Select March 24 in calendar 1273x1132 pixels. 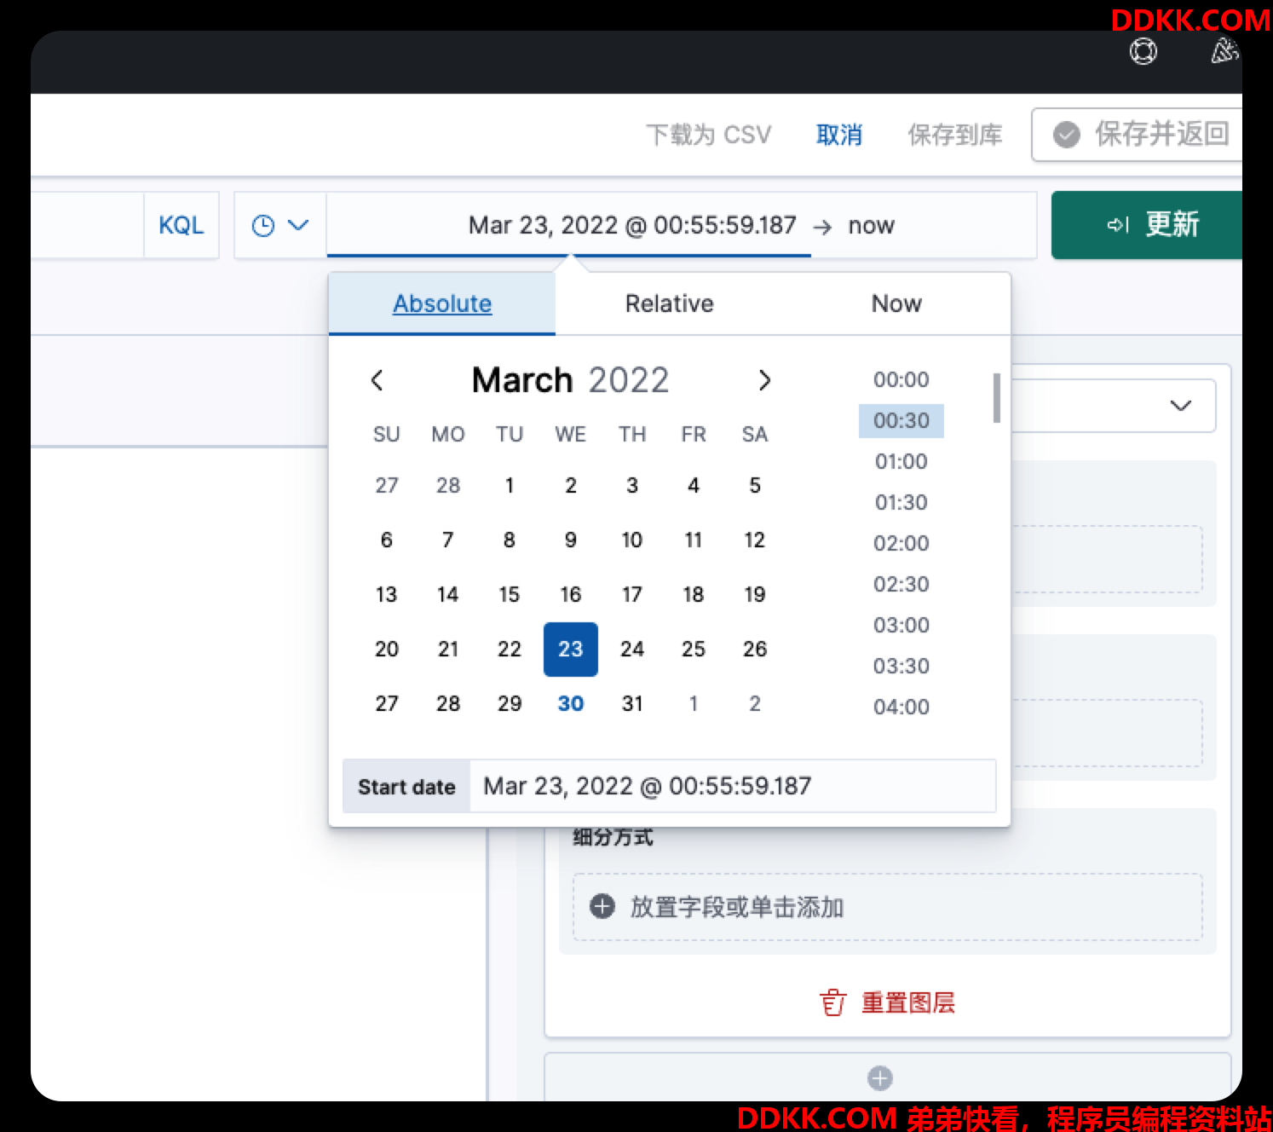pyautogui.click(x=632, y=650)
